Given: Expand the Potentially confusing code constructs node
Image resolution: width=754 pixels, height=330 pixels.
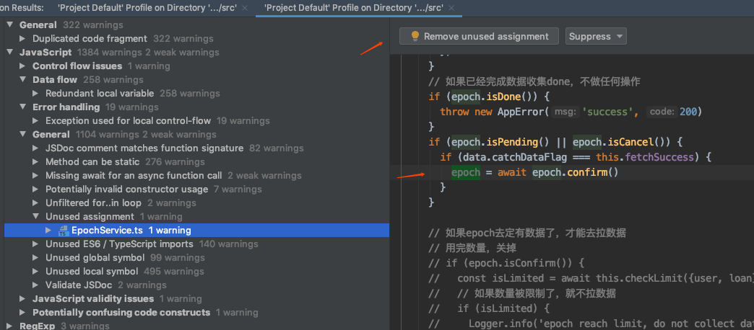Looking at the screenshot, I should pyautogui.click(x=23, y=313).
